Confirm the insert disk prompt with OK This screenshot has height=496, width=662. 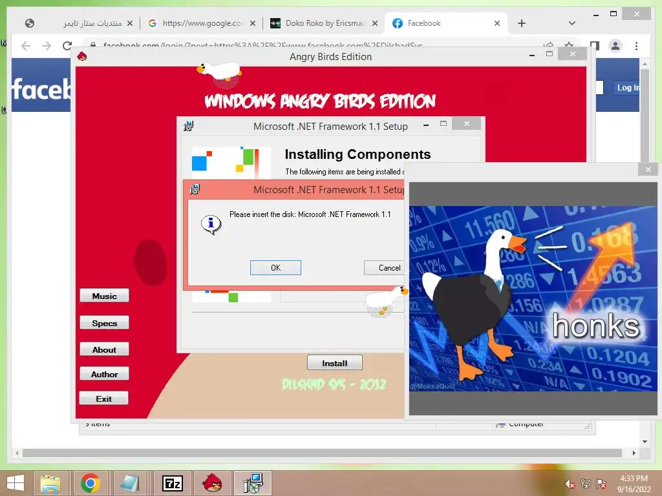(275, 267)
